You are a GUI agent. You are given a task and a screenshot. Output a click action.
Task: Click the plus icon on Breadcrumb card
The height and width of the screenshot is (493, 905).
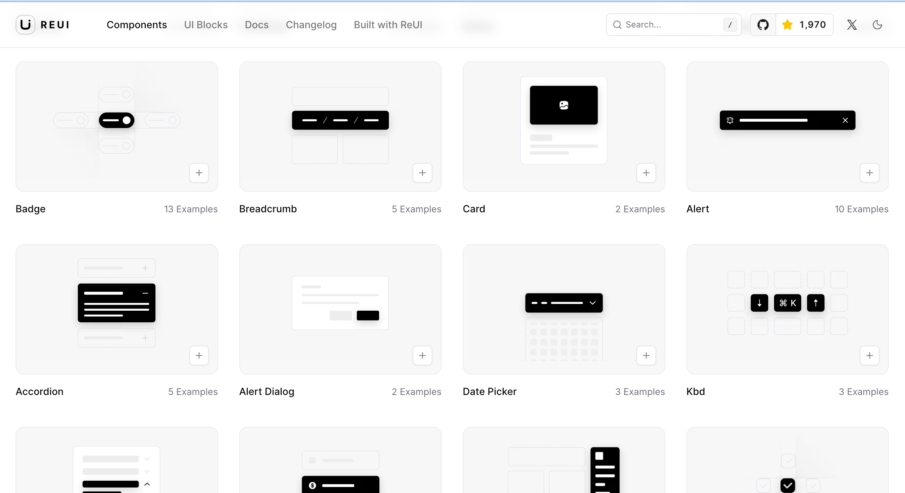[422, 173]
